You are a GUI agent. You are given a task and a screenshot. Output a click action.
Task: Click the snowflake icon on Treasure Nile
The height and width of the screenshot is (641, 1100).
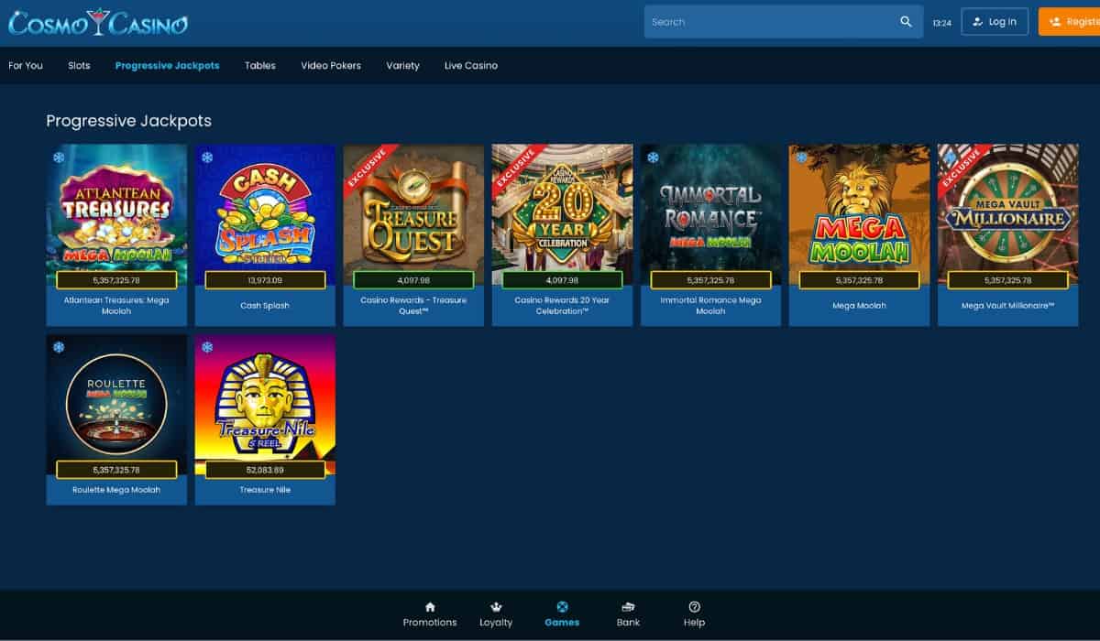tap(207, 348)
